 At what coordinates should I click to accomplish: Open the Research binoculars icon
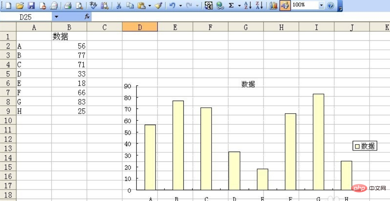point(105,5)
